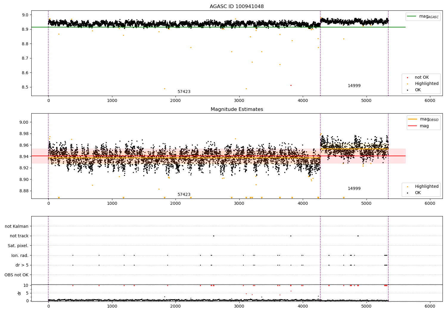Click the '9.00' tick on Magnitude Estimates axis
The image size is (447, 313).
coord(24,123)
